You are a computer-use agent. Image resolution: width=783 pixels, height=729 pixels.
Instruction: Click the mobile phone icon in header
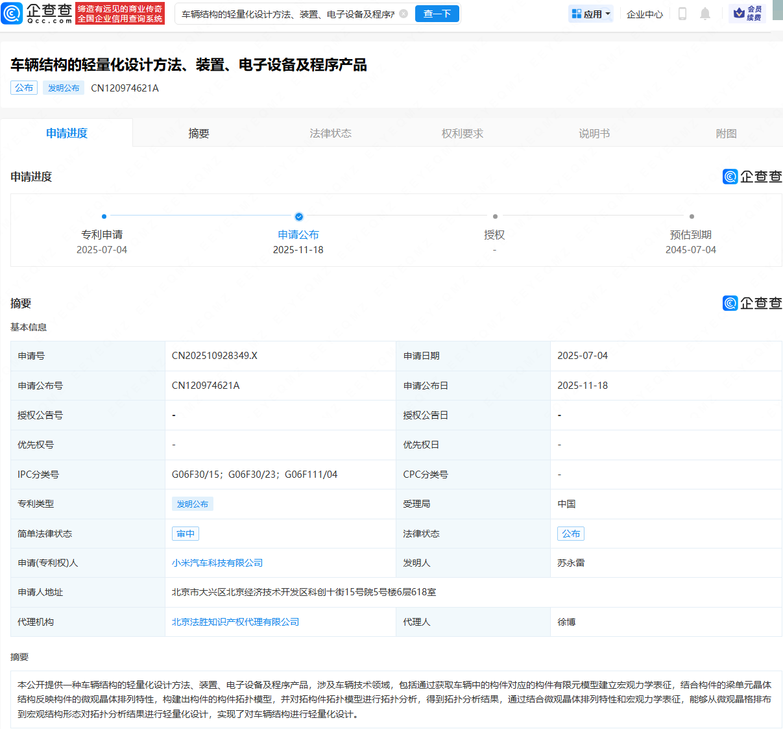pos(682,14)
